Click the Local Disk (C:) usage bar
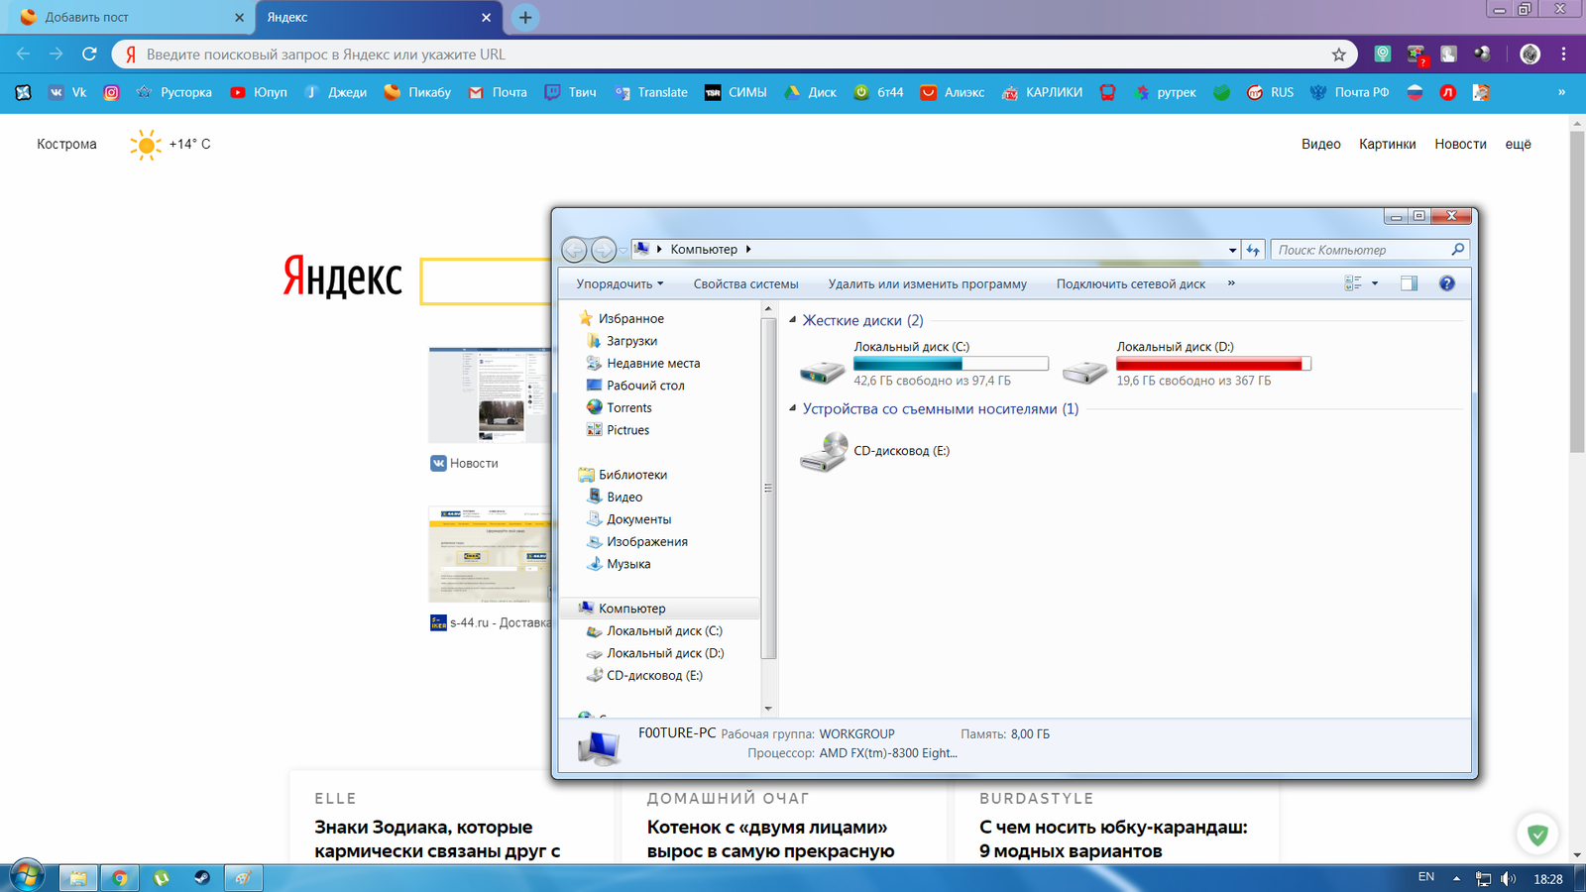The width and height of the screenshot is (1586, 892). point(951,364)
